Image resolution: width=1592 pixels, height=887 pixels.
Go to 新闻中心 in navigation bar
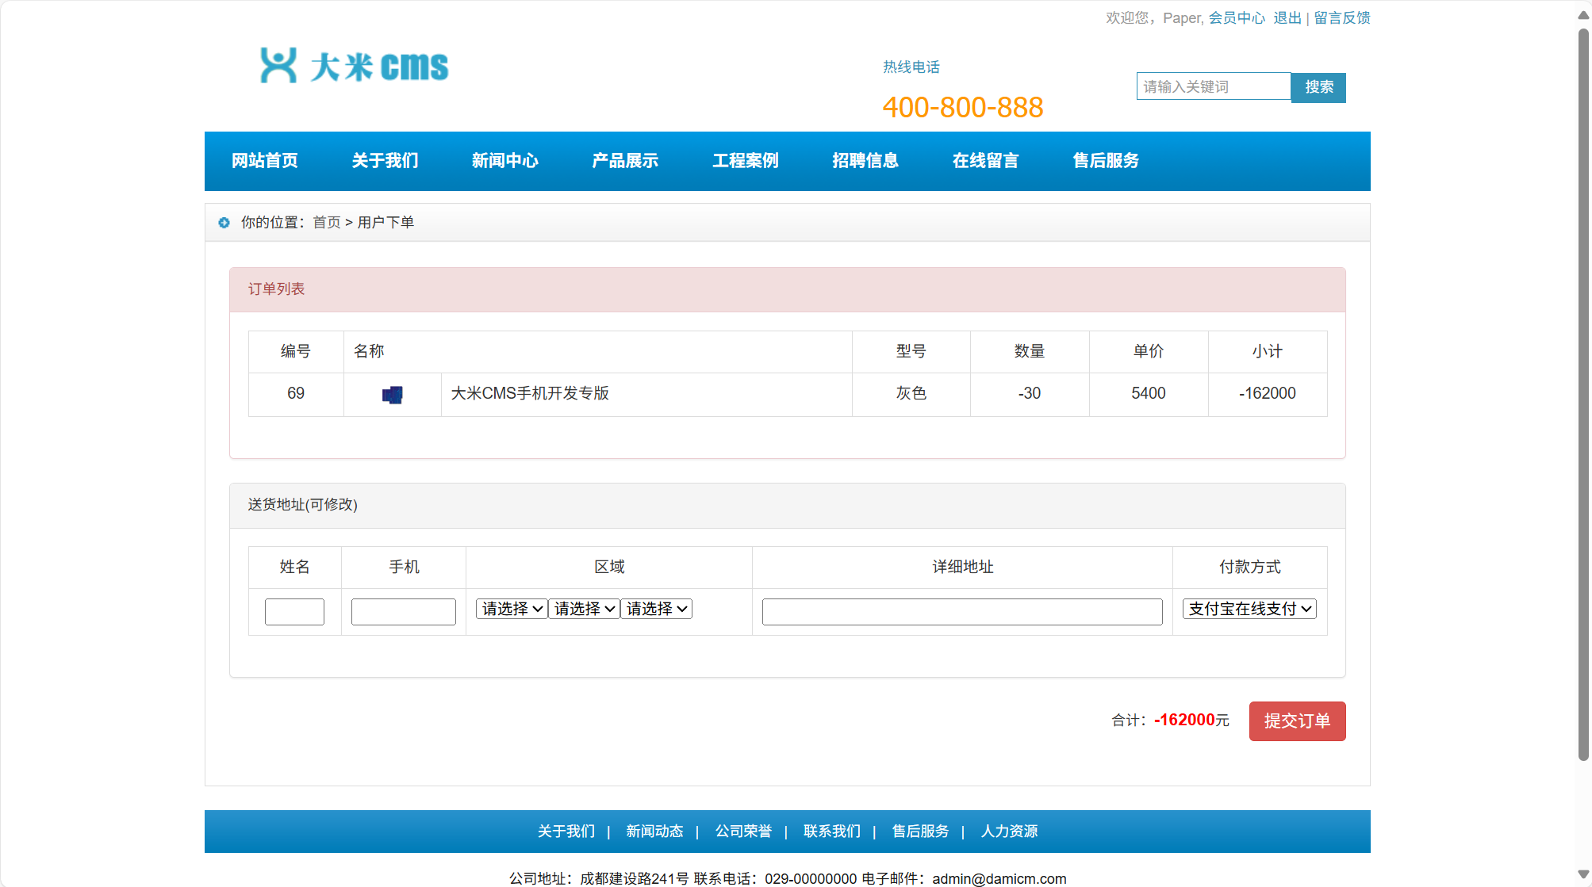click(x=504, y=161)
